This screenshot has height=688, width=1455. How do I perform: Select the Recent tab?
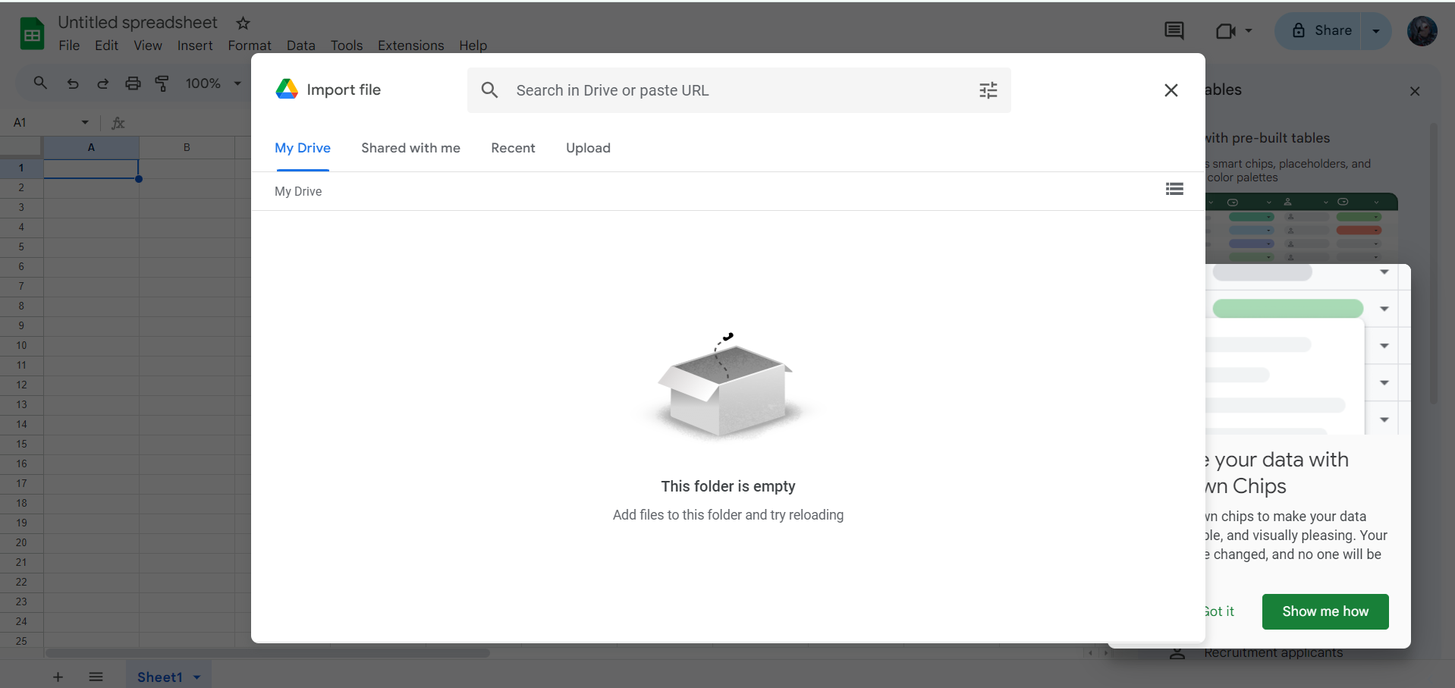tap(513, 148)
